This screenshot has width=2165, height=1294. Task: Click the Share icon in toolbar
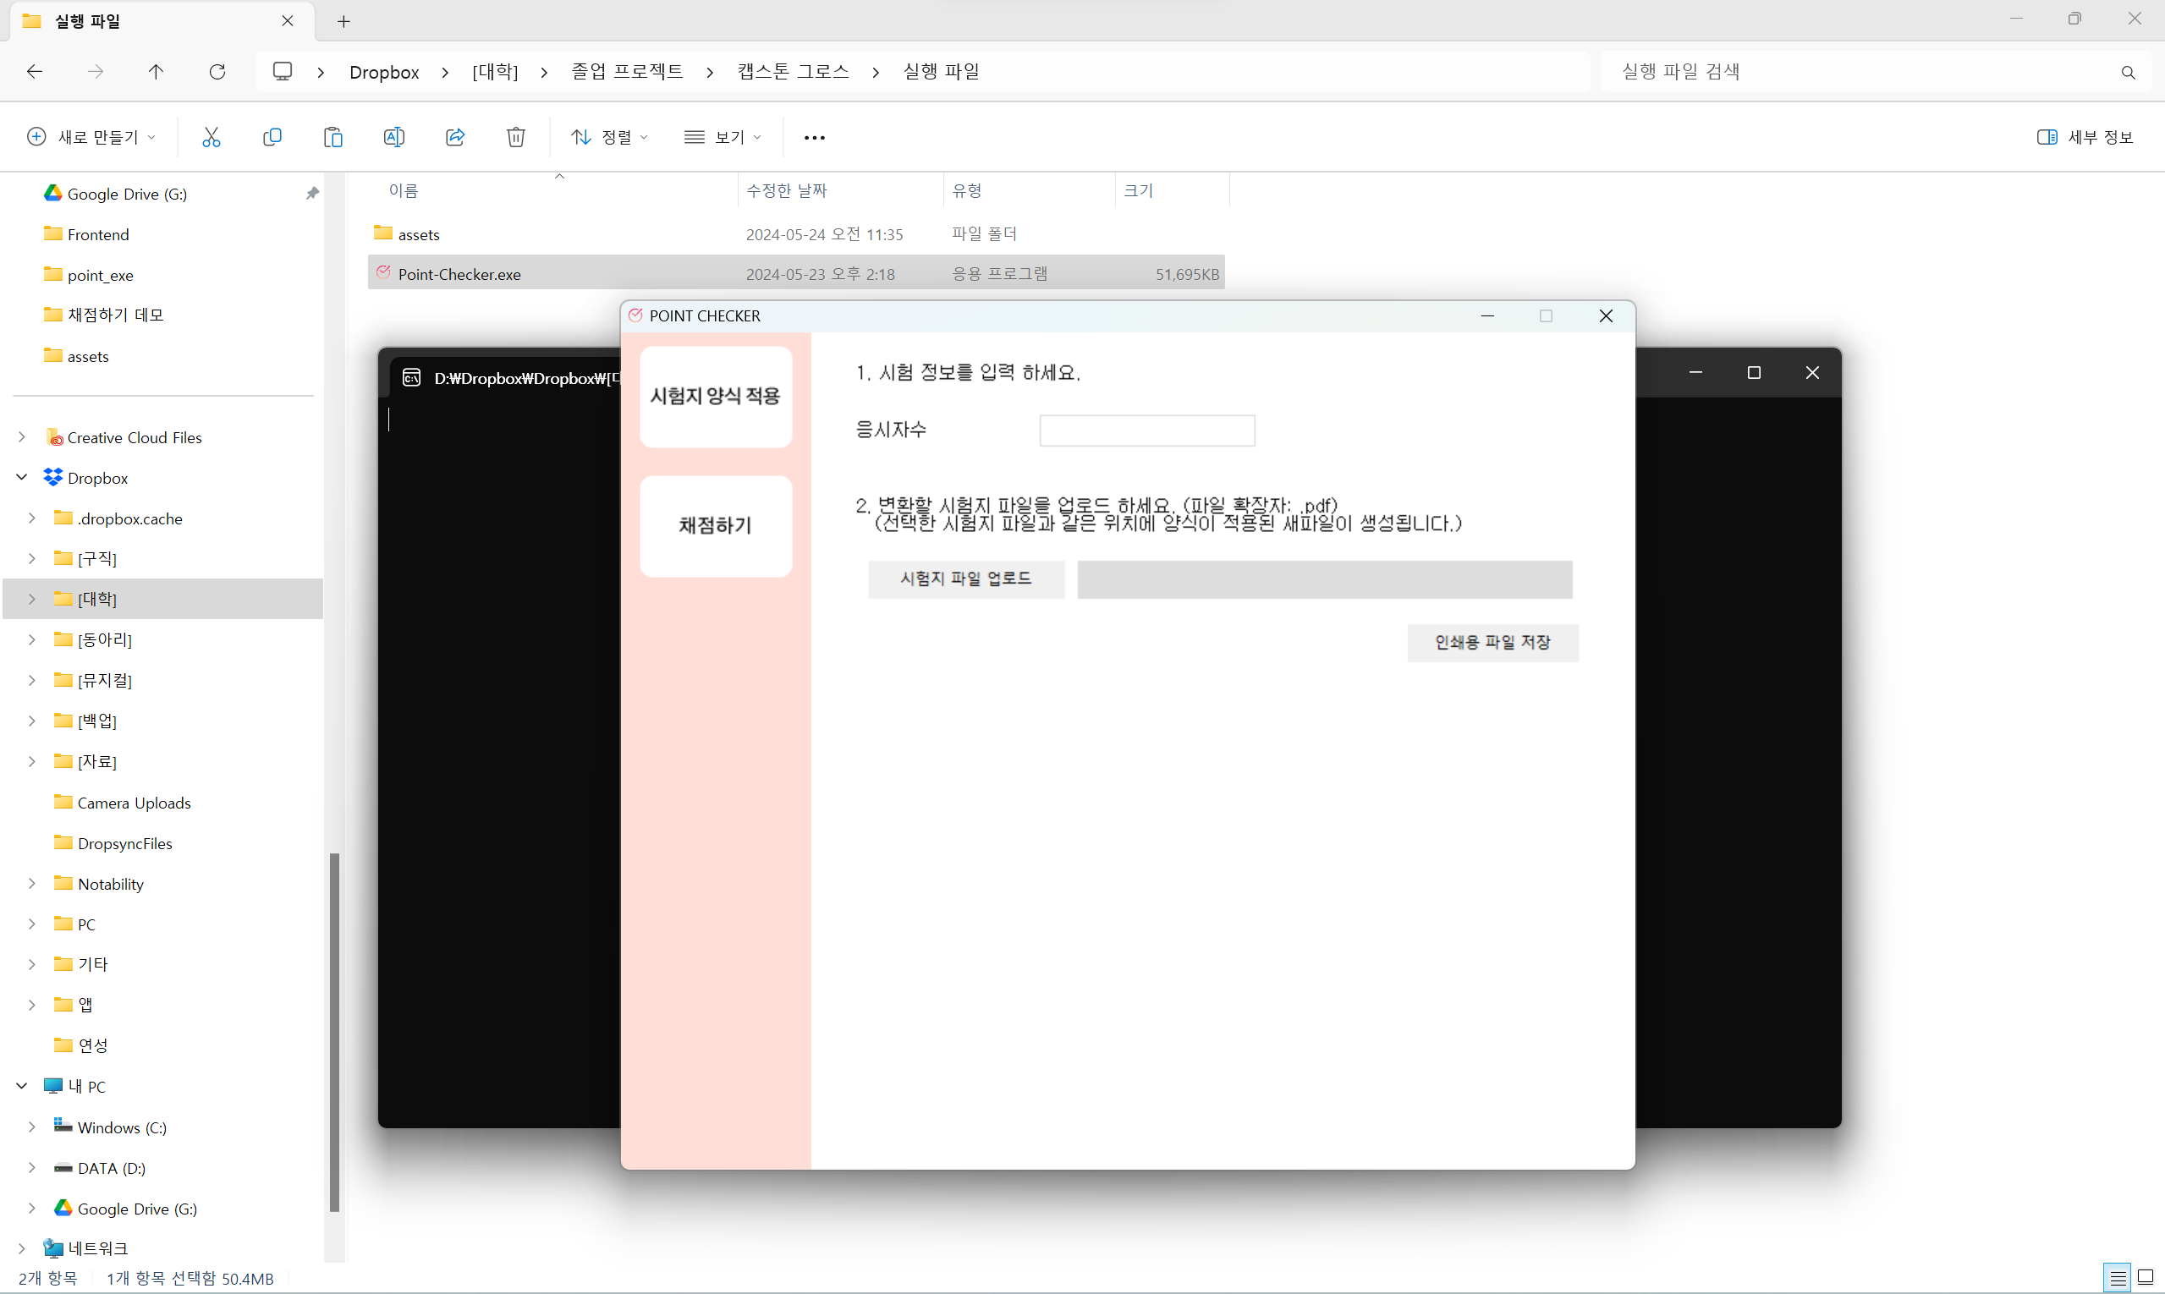click(x=455, y=137)
